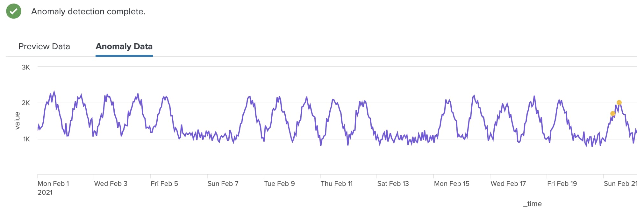The image size is (637, 209).
Task: Click the green success checkmark icon
Action: tap(14, 11)
